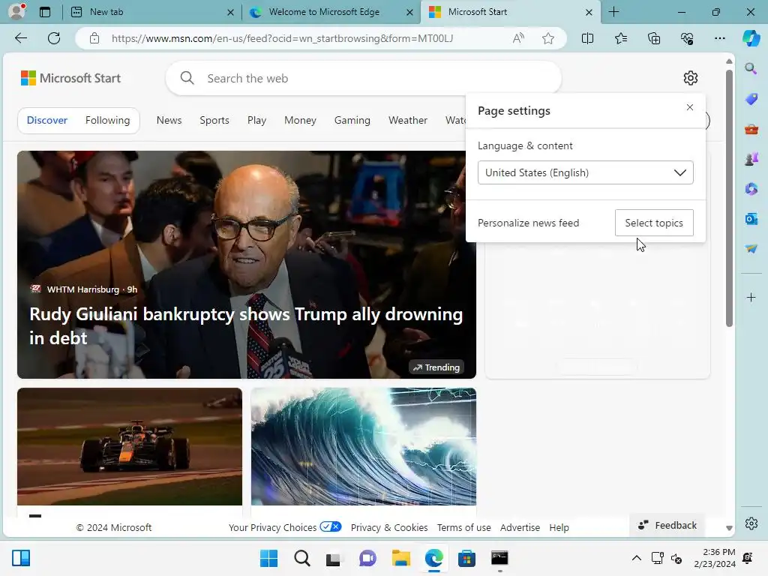Open the Favorites list icon
Screen dimensions: 768x576
(x=620, y=38)
